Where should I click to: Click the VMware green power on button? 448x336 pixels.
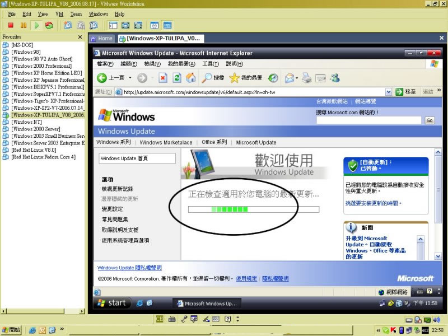(x=36, y=25)
